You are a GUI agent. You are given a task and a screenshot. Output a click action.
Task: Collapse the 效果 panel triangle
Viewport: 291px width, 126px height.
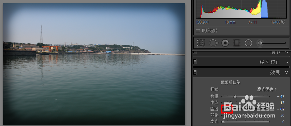287,73
